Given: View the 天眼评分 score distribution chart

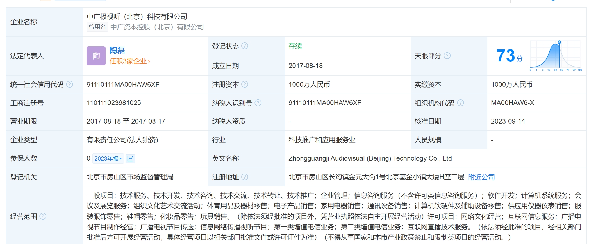Looking at the screenshot, I should tap(556, 56).
